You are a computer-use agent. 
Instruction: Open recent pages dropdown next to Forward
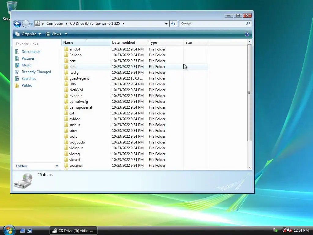pyautogui.click(x=32, y=24)
